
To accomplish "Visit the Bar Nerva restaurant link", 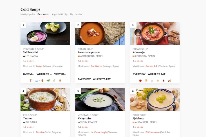I will pyautogui.click(x=97, y=66).
